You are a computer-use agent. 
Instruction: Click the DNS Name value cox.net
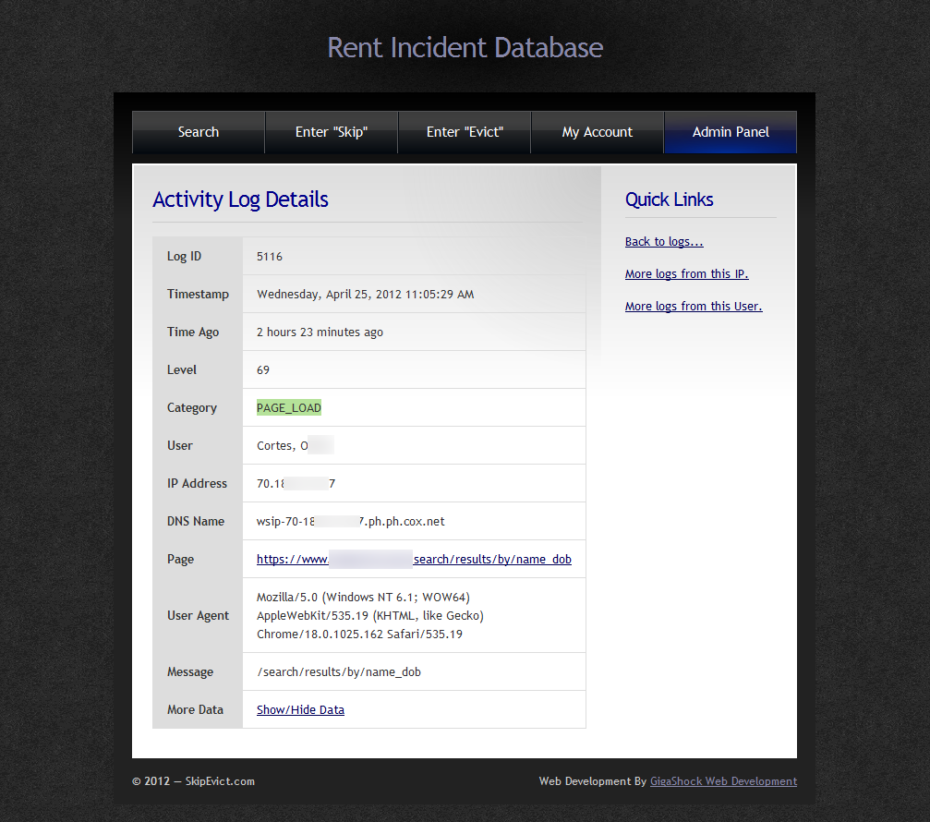tap(351, 521)
